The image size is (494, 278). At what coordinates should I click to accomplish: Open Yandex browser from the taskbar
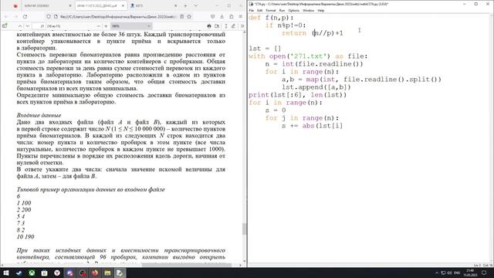(57, 273)
